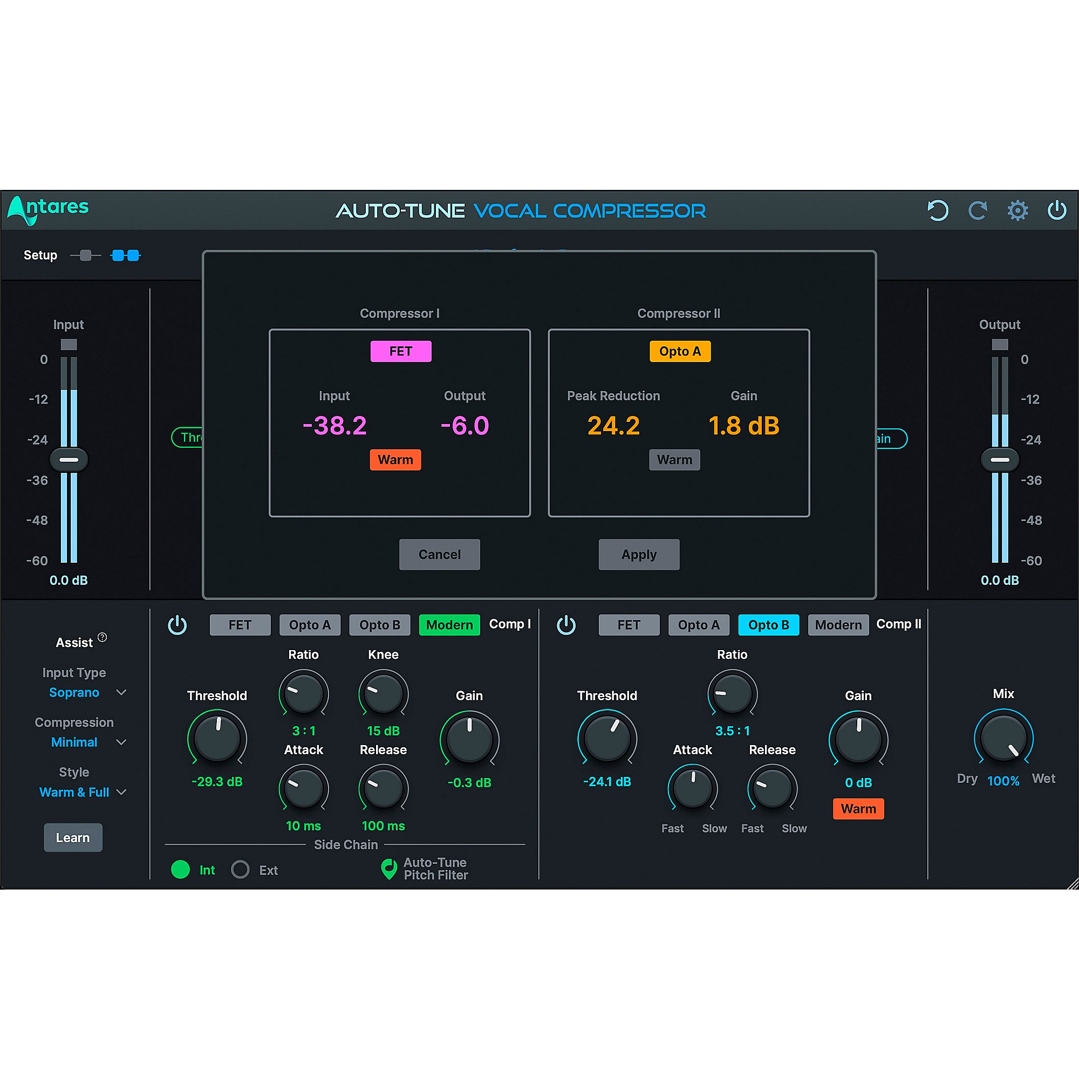Click the Antares logo
This screenshot has height=1079, width=1079.
pyautogui.click(x=48, y=210)
